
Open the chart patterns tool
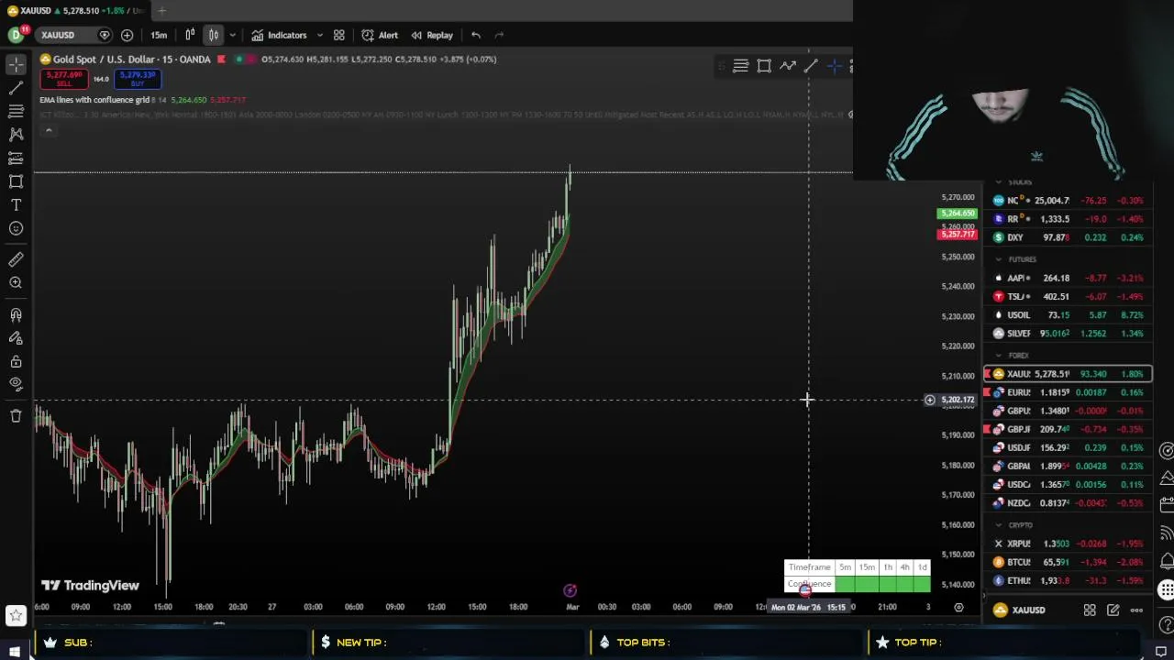pyautogui.click(x=16, y=135)
